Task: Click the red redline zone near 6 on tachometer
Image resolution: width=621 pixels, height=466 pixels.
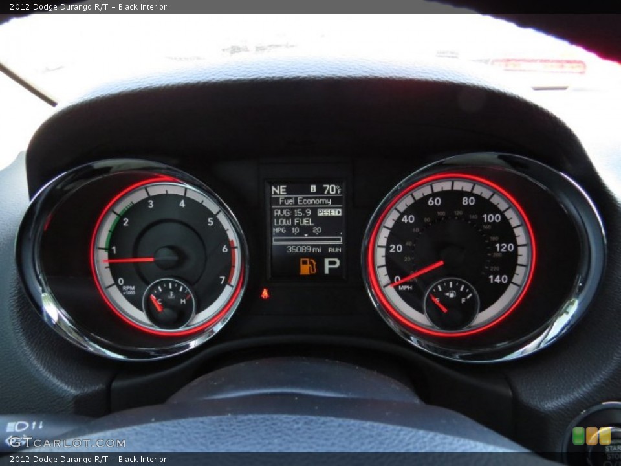Action: tap(232, 262)
